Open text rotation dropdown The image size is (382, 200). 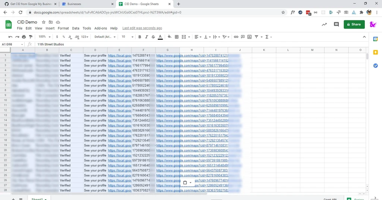[x=226, y=37]
